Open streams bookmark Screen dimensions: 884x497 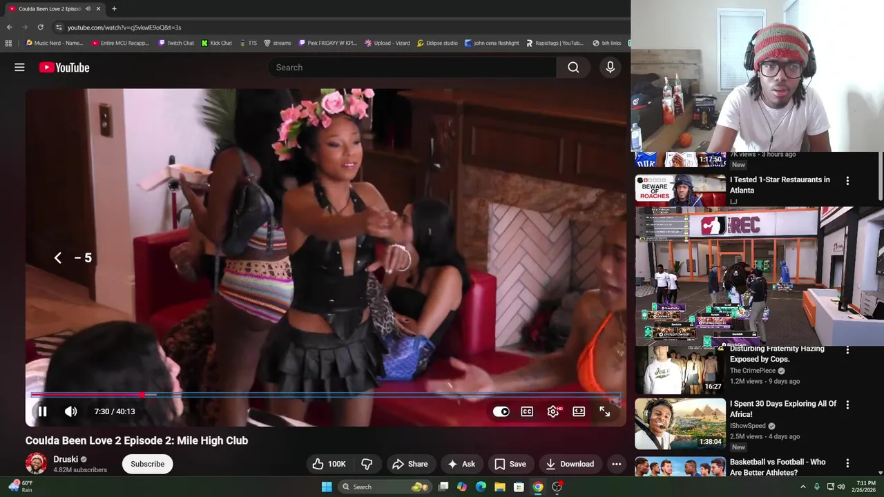278,43
